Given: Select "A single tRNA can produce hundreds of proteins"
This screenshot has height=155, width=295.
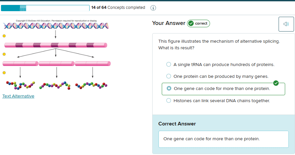Looking at the screenshot, I should click(169, 64).
